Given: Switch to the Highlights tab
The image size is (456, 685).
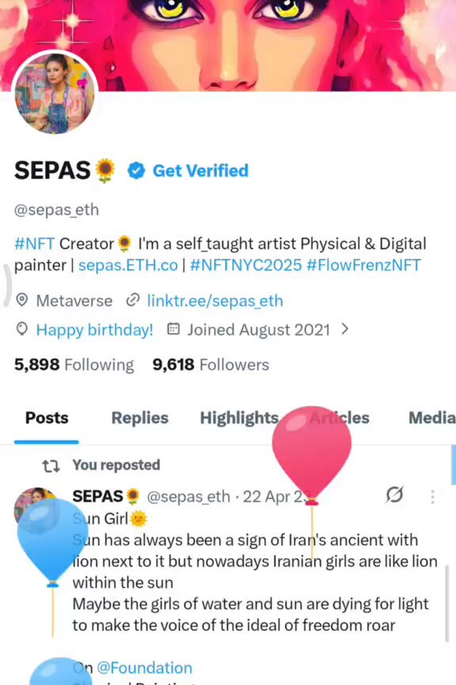Looking at the screenshot, I should coord(239,418).
